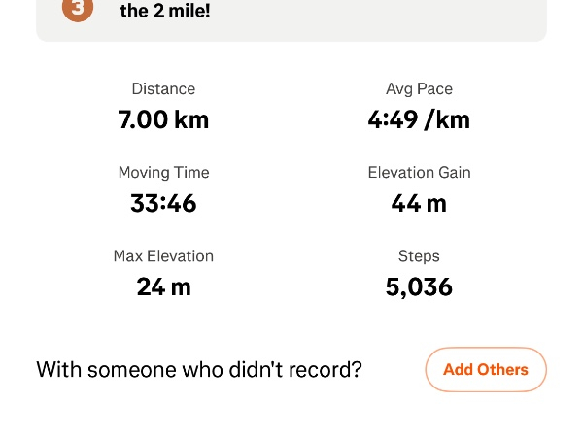The image size is (583, 437).
Task: Select the Moving Time label
Action: [x=163, y=173]
